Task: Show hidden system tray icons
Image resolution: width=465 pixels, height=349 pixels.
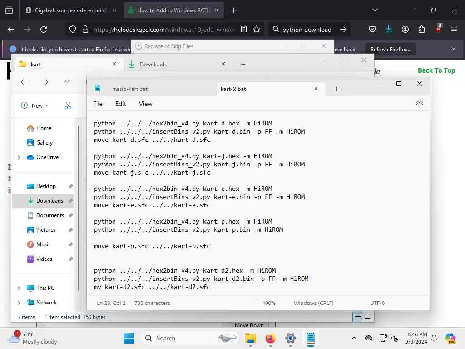Action: (354, 338)
